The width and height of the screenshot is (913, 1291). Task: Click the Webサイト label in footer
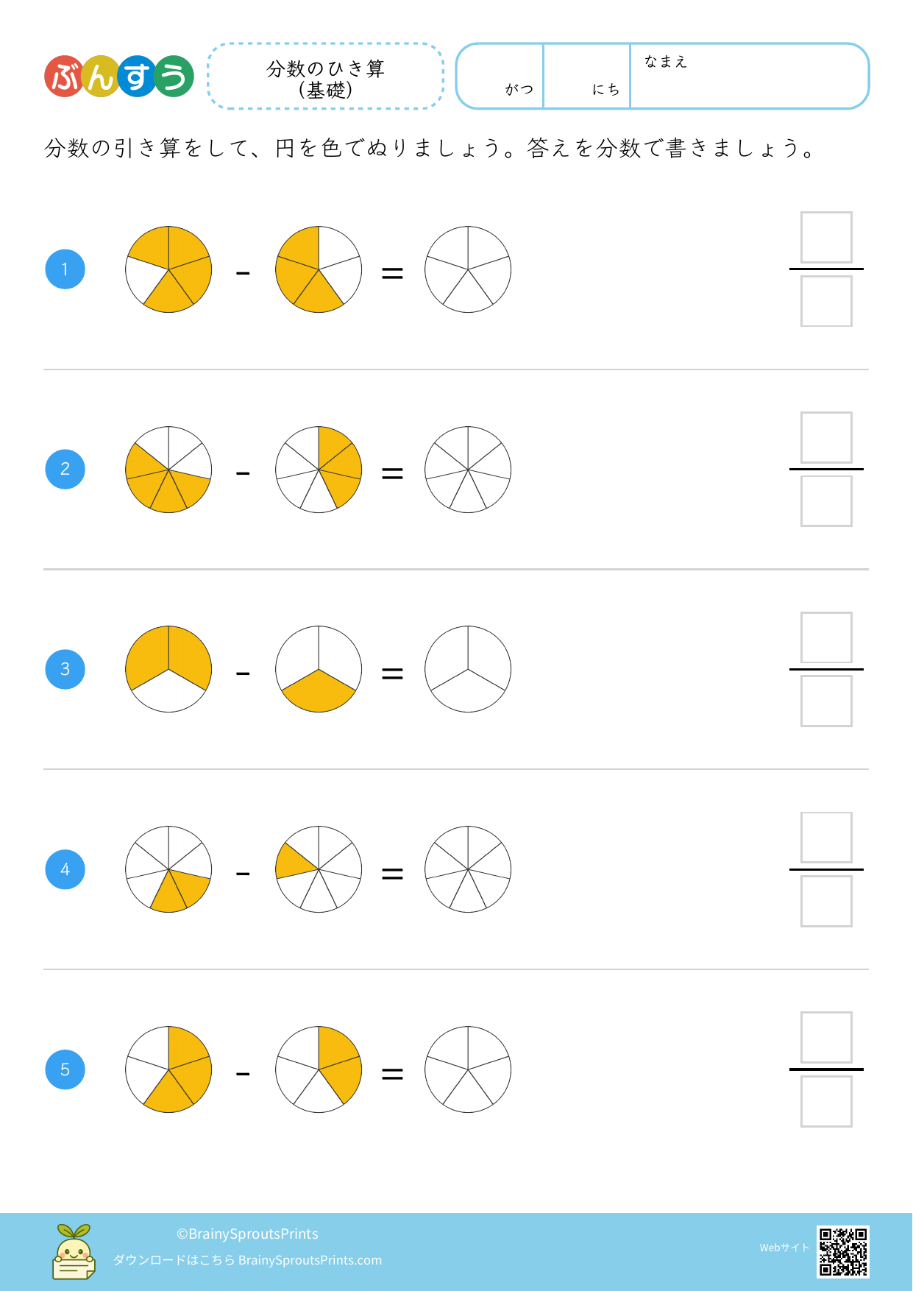click(x=784, y=1248)
